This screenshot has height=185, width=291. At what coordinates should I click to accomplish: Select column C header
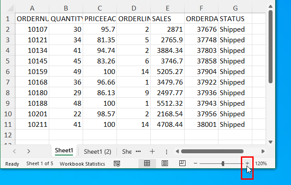pos(100,8)
